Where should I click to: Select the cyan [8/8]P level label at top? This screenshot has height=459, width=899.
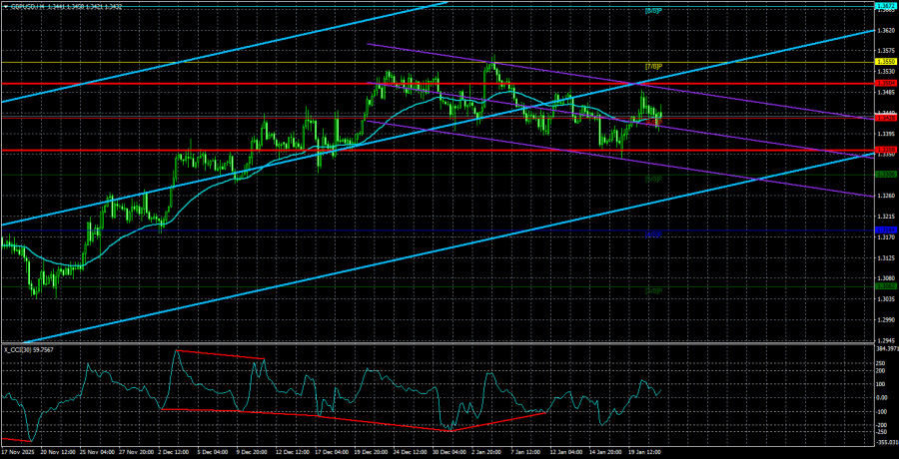[x=653, y=10]
